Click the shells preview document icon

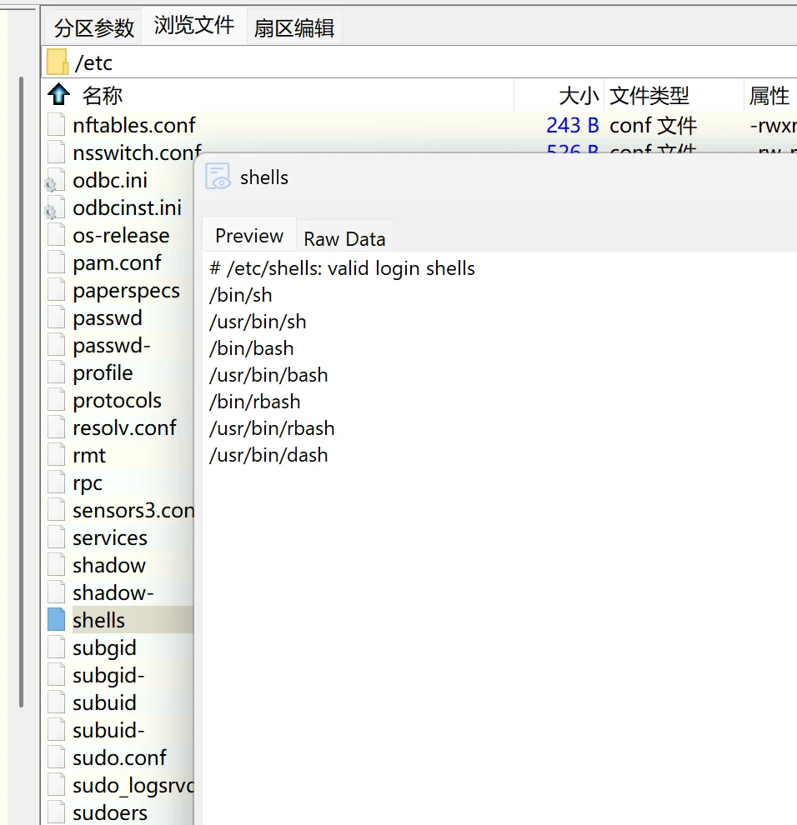coord(218,177)
